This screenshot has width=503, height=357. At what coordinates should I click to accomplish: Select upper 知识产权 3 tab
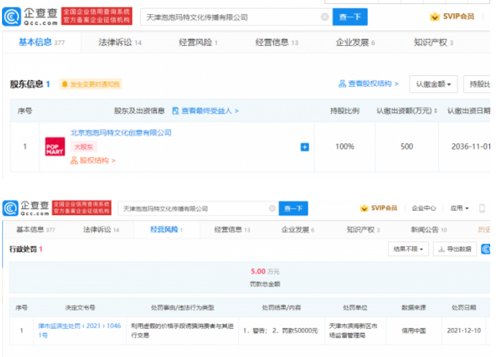pyautogui.click(x=434, y=42)
